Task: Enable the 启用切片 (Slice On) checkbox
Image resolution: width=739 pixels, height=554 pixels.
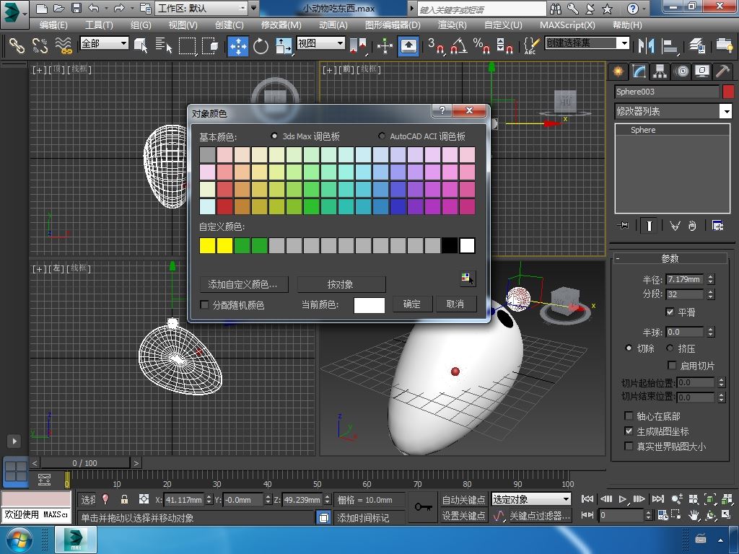Action: (673, 365)
